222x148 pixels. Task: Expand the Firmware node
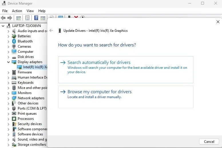(x=8, y=72)
